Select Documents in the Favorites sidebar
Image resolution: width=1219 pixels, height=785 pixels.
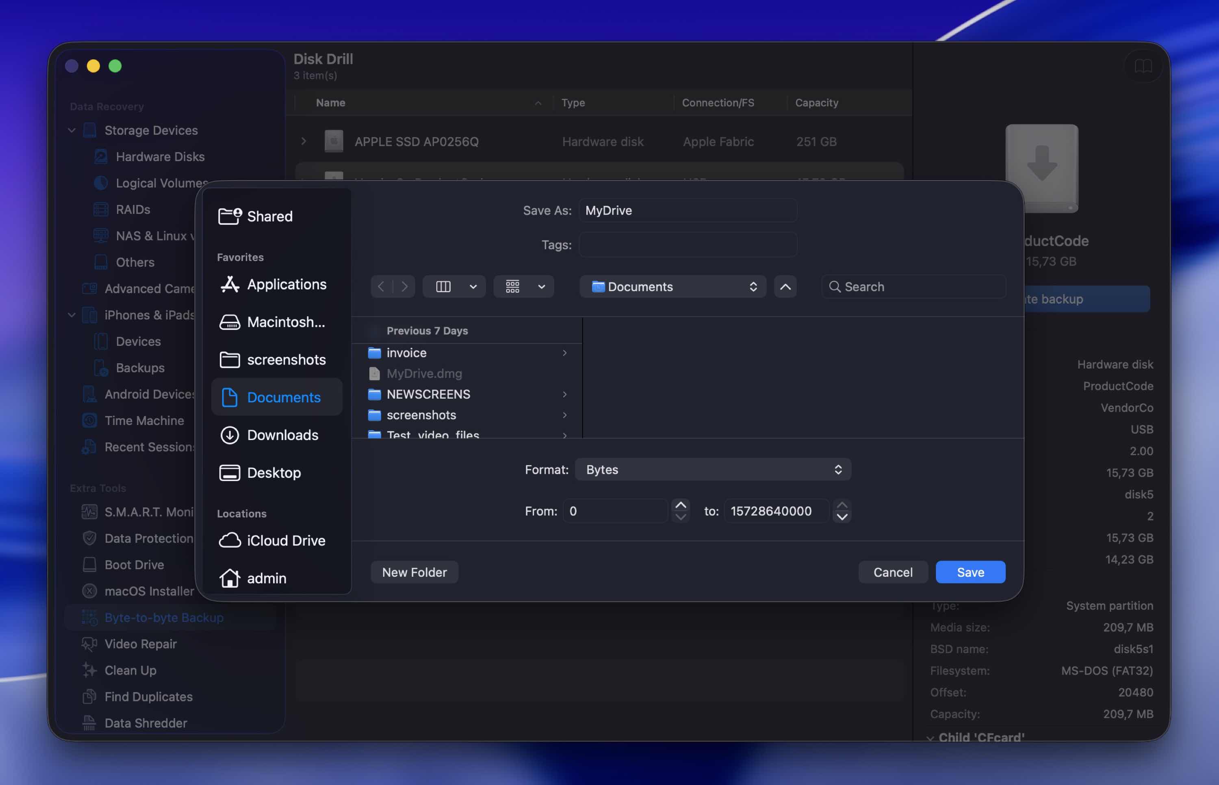tap(277, 397)
